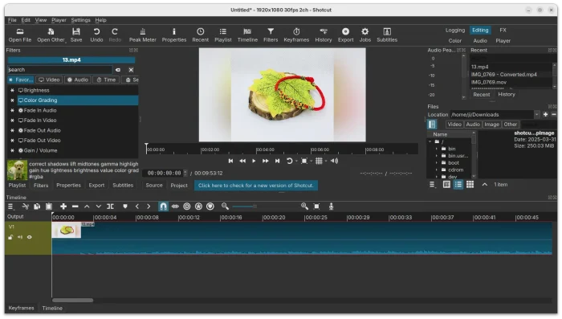Open the grid options dropdown in the player
Image resolution: width=562 pixels, height=319 pixels.
326,162
